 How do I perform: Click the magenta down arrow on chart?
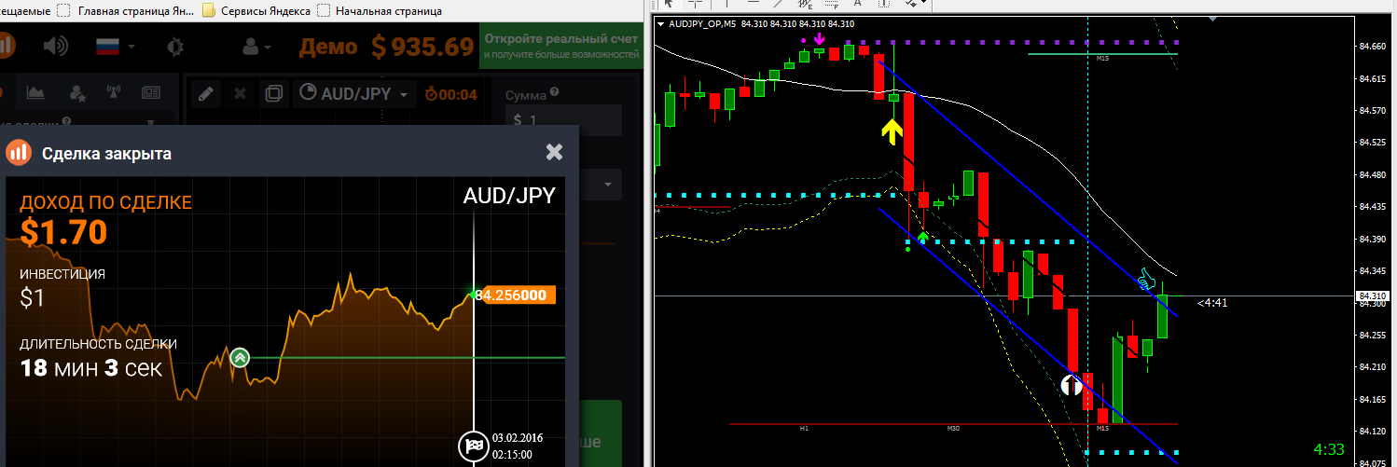coord(819,39)
